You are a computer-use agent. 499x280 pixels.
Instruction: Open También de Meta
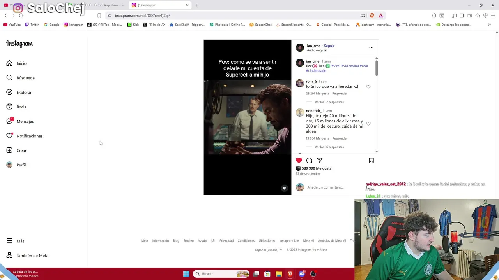click(x=27, y=255)
